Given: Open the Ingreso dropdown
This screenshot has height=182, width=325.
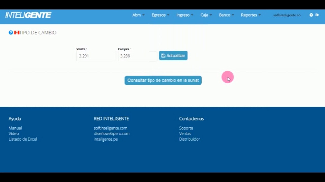Looking at the screenshot, I should tap(185, 15).
